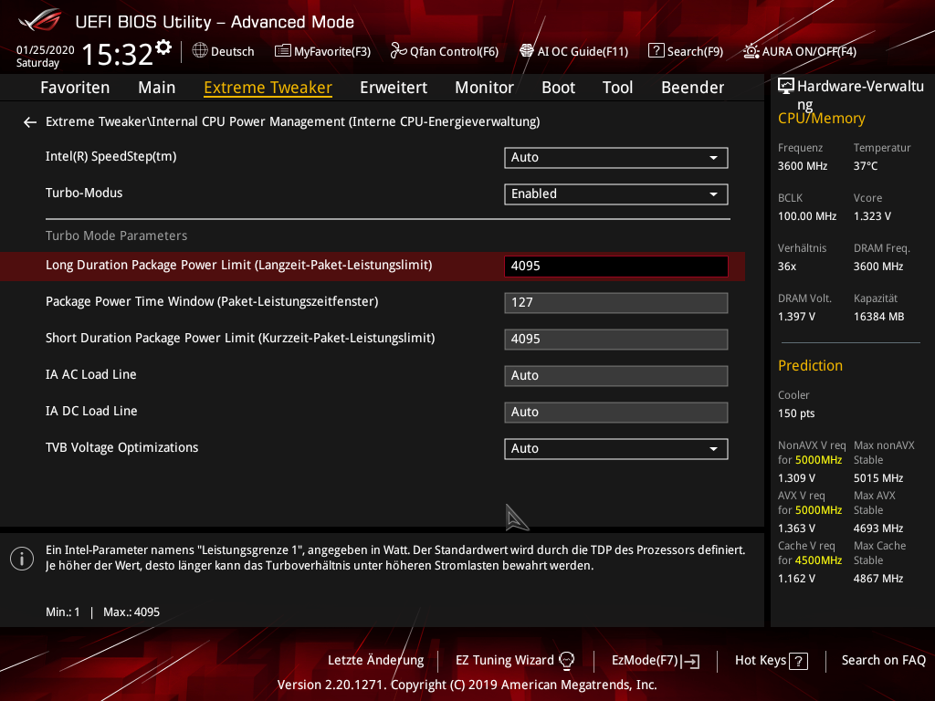Screen dimensions: 935x701
Task: Click the Hardware-Verwaltung monitor icon
Action: click(786, 87)
